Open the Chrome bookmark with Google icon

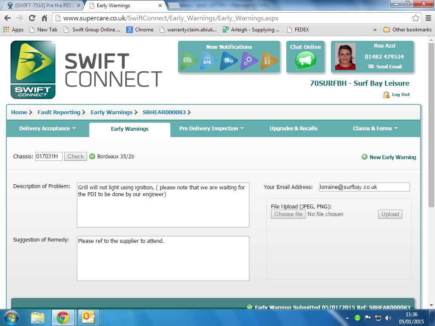pos(140,30)
